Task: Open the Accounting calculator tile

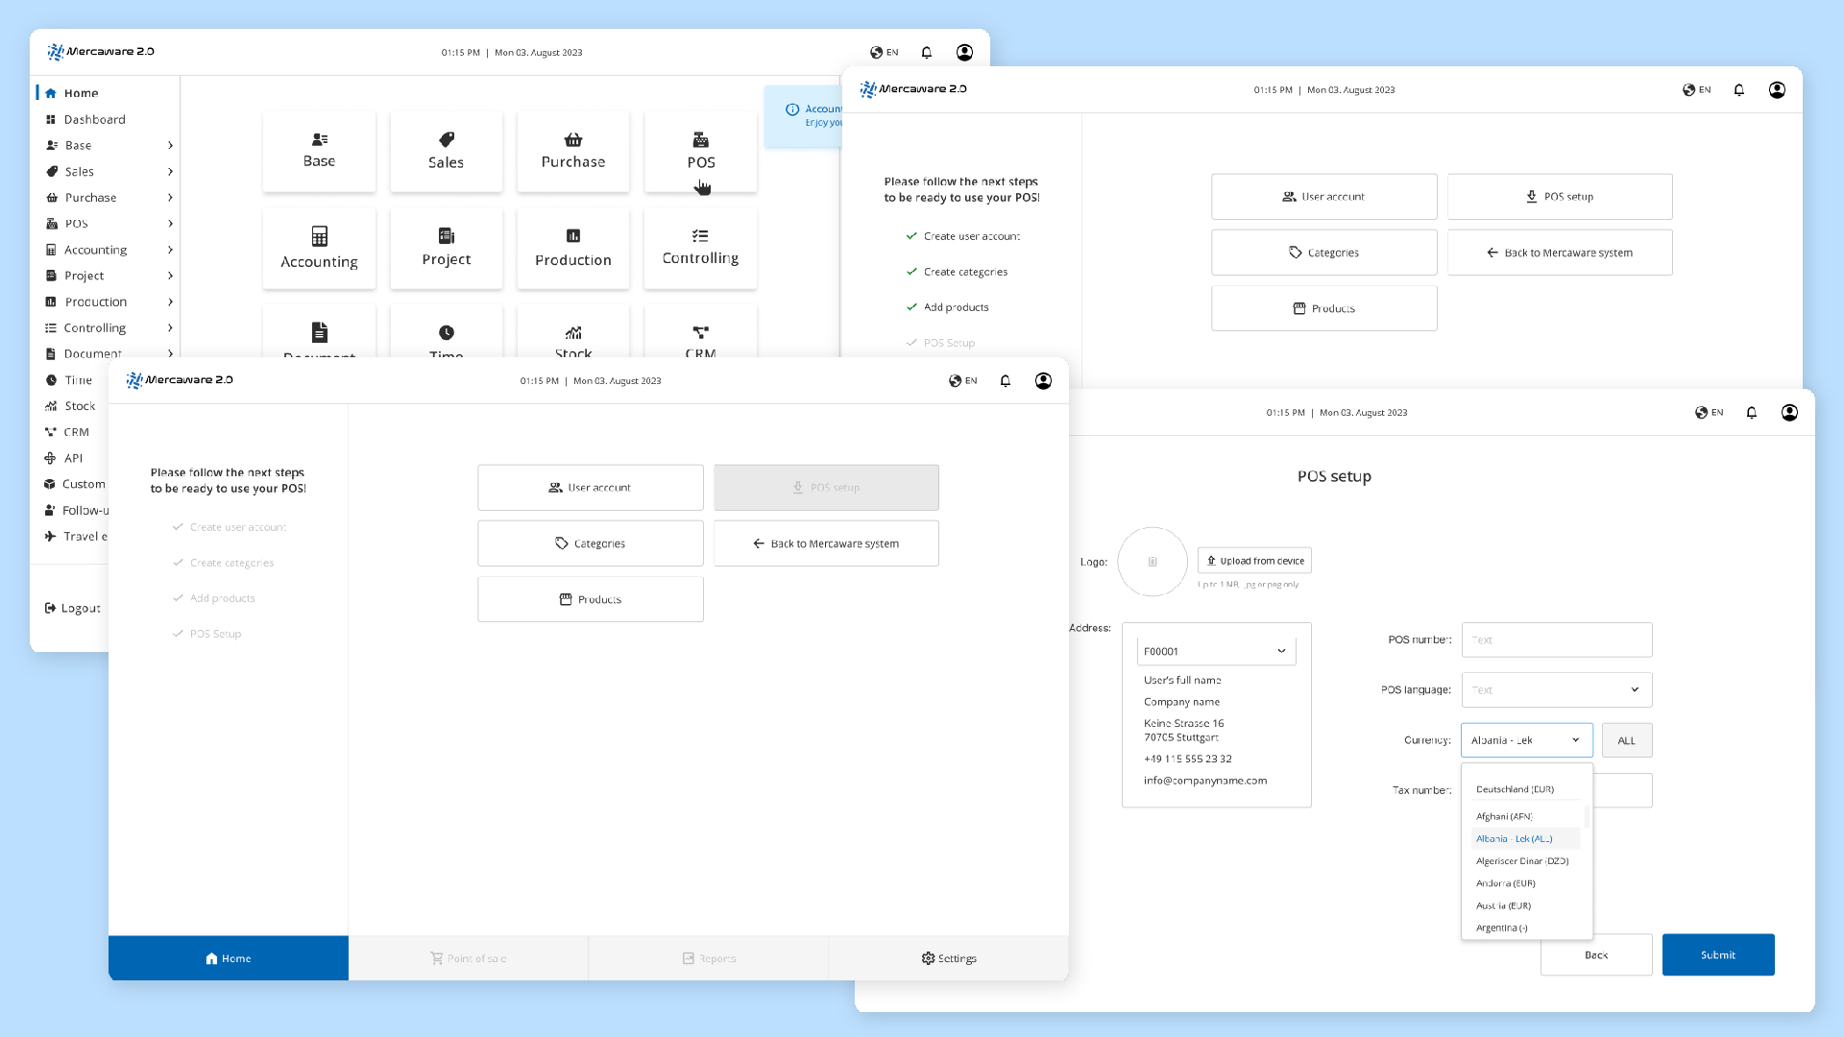Action: 319,248
